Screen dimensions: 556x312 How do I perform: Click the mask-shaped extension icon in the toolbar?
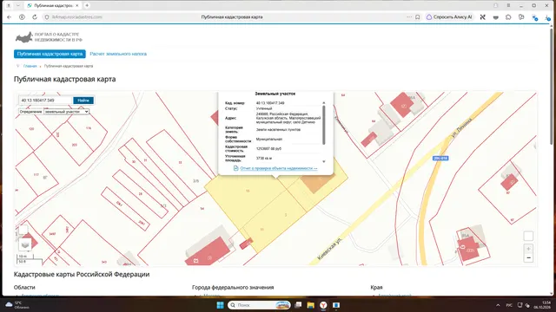click(496, 17)
